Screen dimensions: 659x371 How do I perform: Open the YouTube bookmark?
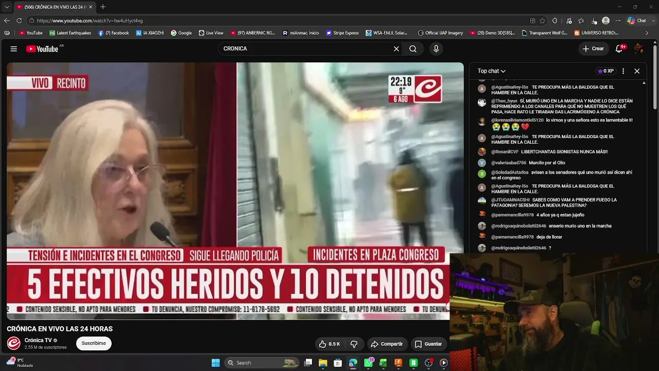click(31, 33)
